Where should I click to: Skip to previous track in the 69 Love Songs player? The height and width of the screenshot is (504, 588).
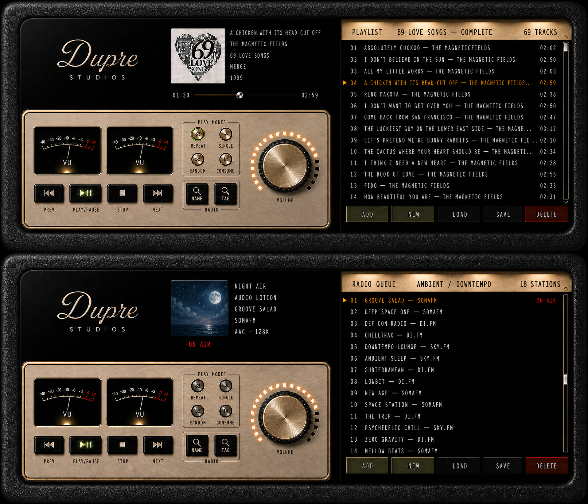(49, 193)
